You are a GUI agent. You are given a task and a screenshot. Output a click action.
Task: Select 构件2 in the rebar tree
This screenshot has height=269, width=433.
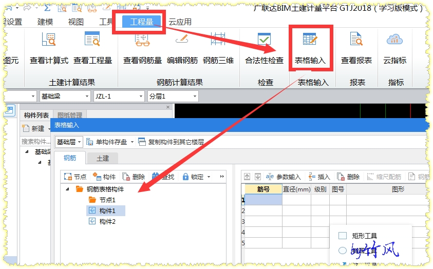pyautogui.click(x=102, y=222)
